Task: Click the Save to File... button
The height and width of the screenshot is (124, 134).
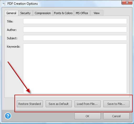Action: click(x=116, y=104)
